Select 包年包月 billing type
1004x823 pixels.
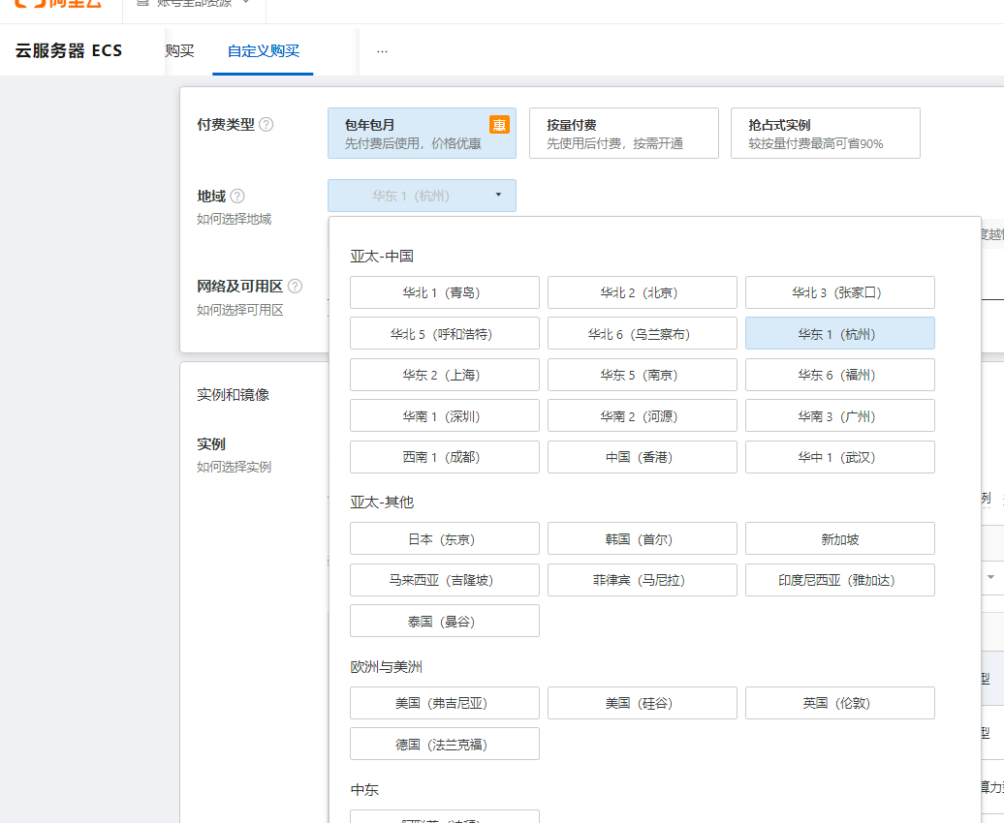[422, 133]
